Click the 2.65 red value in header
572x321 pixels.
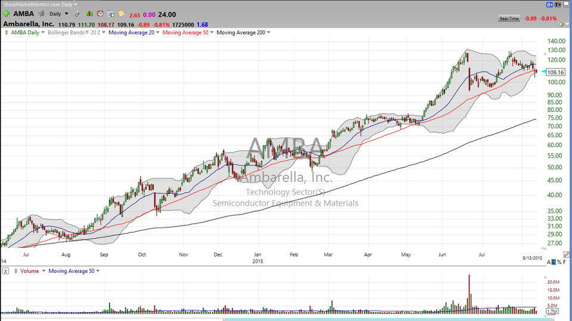(x=135, y=15)
